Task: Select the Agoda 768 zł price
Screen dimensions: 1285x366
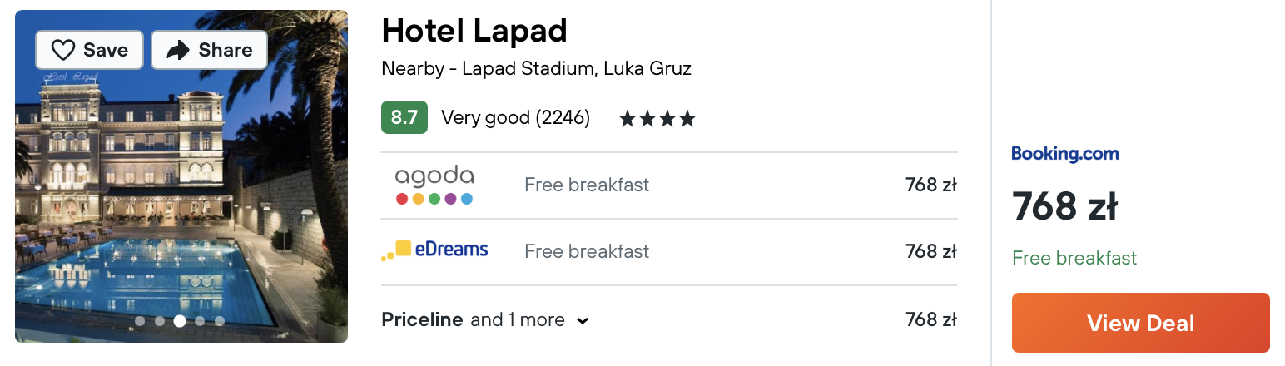Action: tap(931, 185)
